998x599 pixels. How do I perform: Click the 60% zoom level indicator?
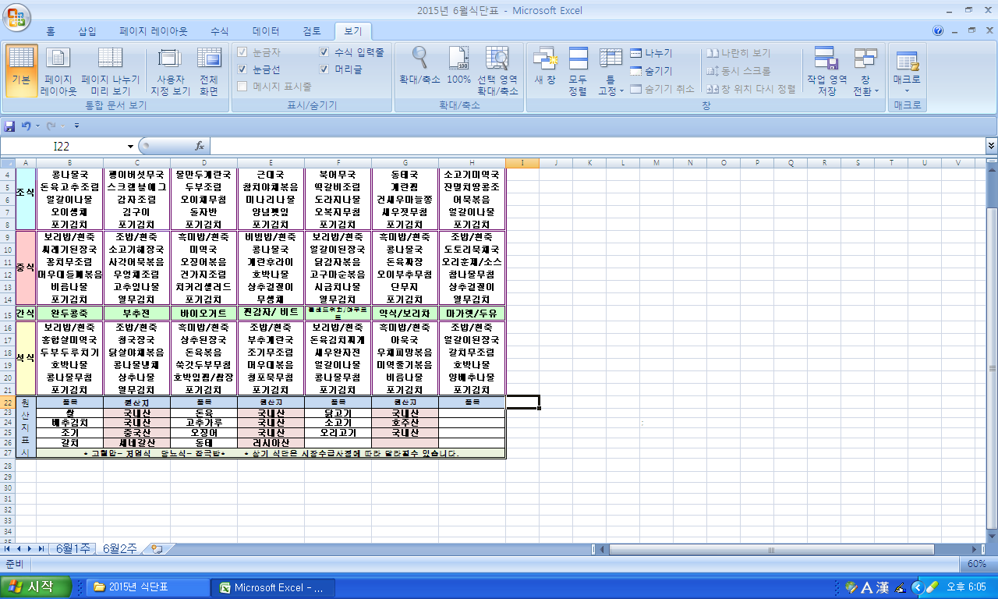[x=976, y=564]
